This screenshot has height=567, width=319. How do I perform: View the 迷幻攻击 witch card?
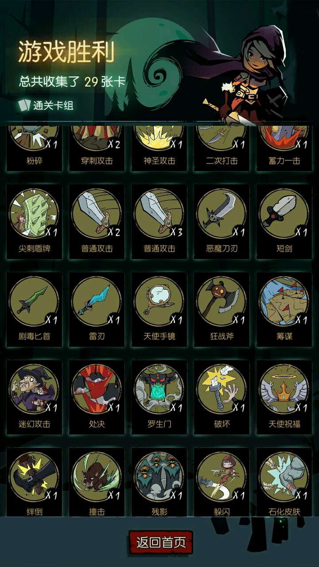(x=35, y=396)
